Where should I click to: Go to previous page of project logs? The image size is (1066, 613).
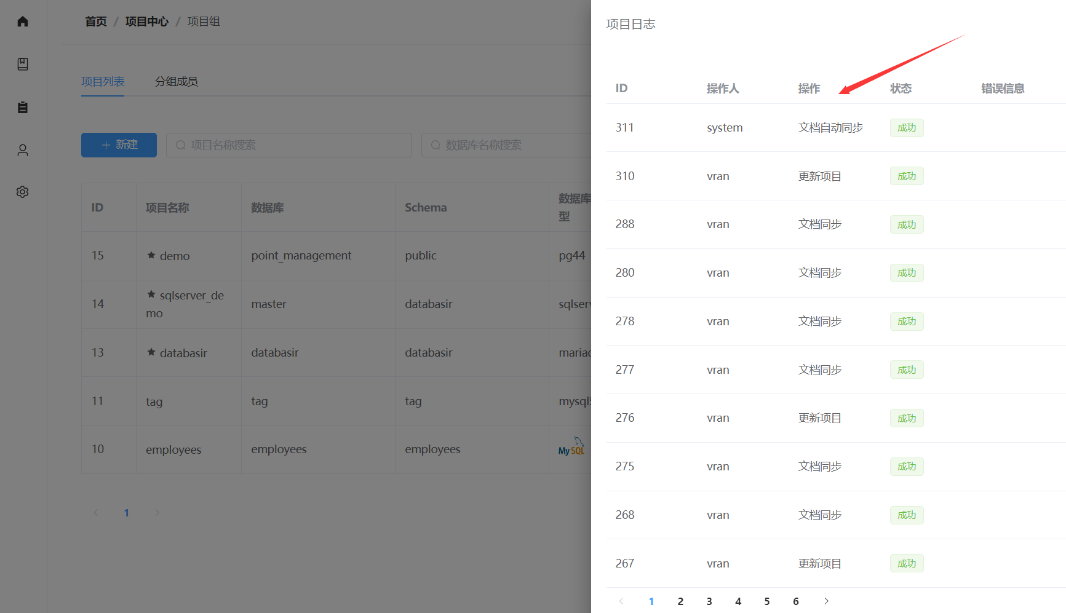[621, 601]
